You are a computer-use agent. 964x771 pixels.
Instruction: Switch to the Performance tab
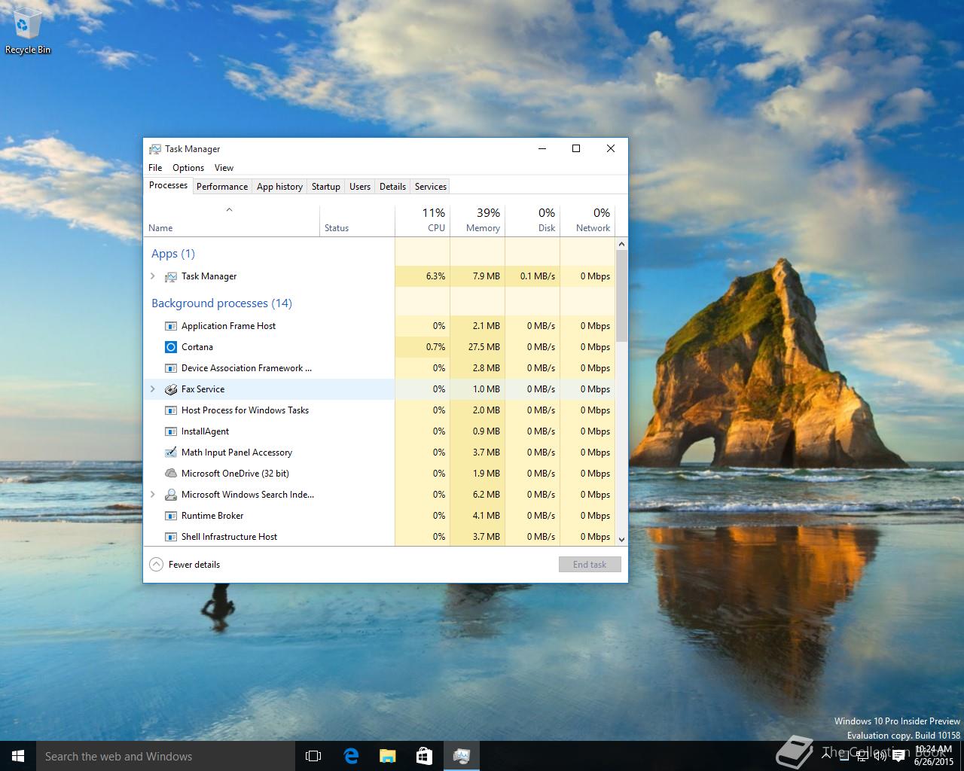tap(222, 187)
